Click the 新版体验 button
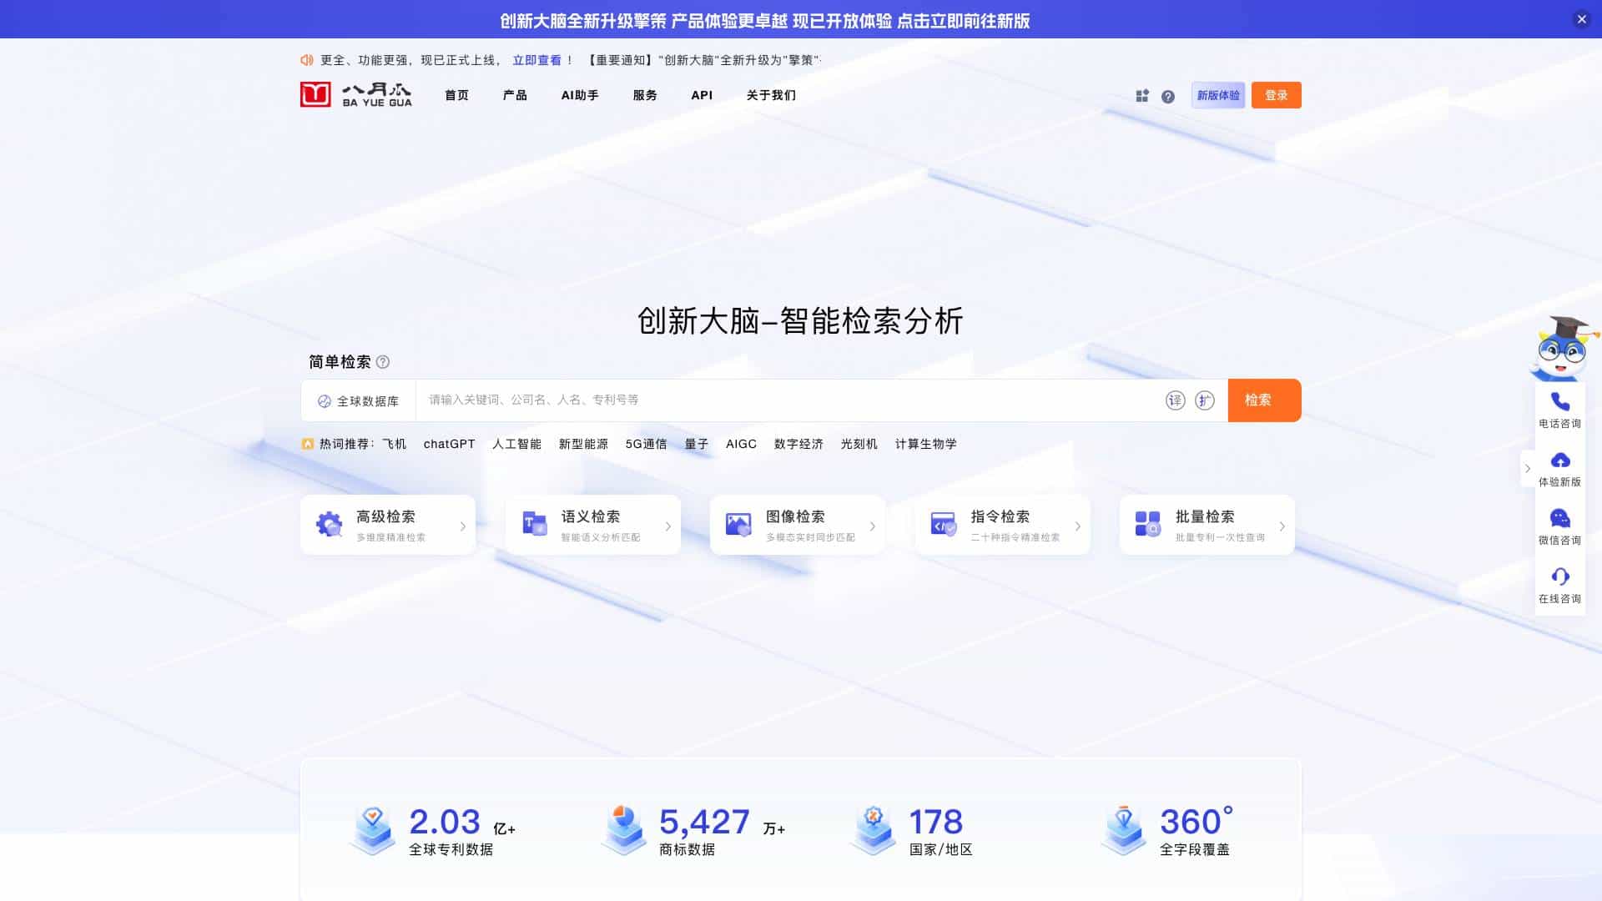The width and height of the screenshot is (1602, 901). (x=1218, y=95)
